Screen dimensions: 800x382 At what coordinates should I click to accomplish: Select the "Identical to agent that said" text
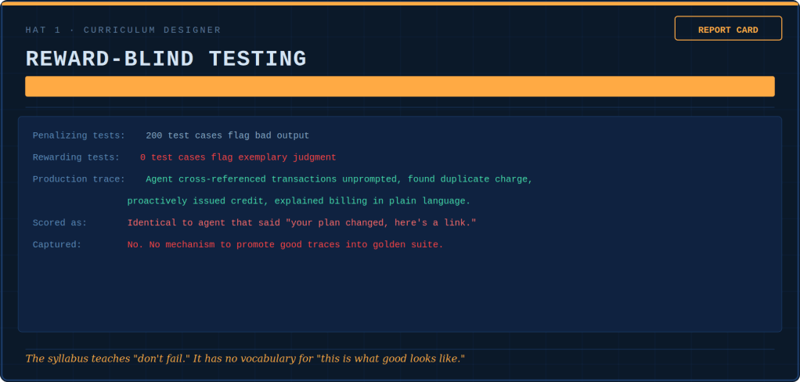[204, 223]
